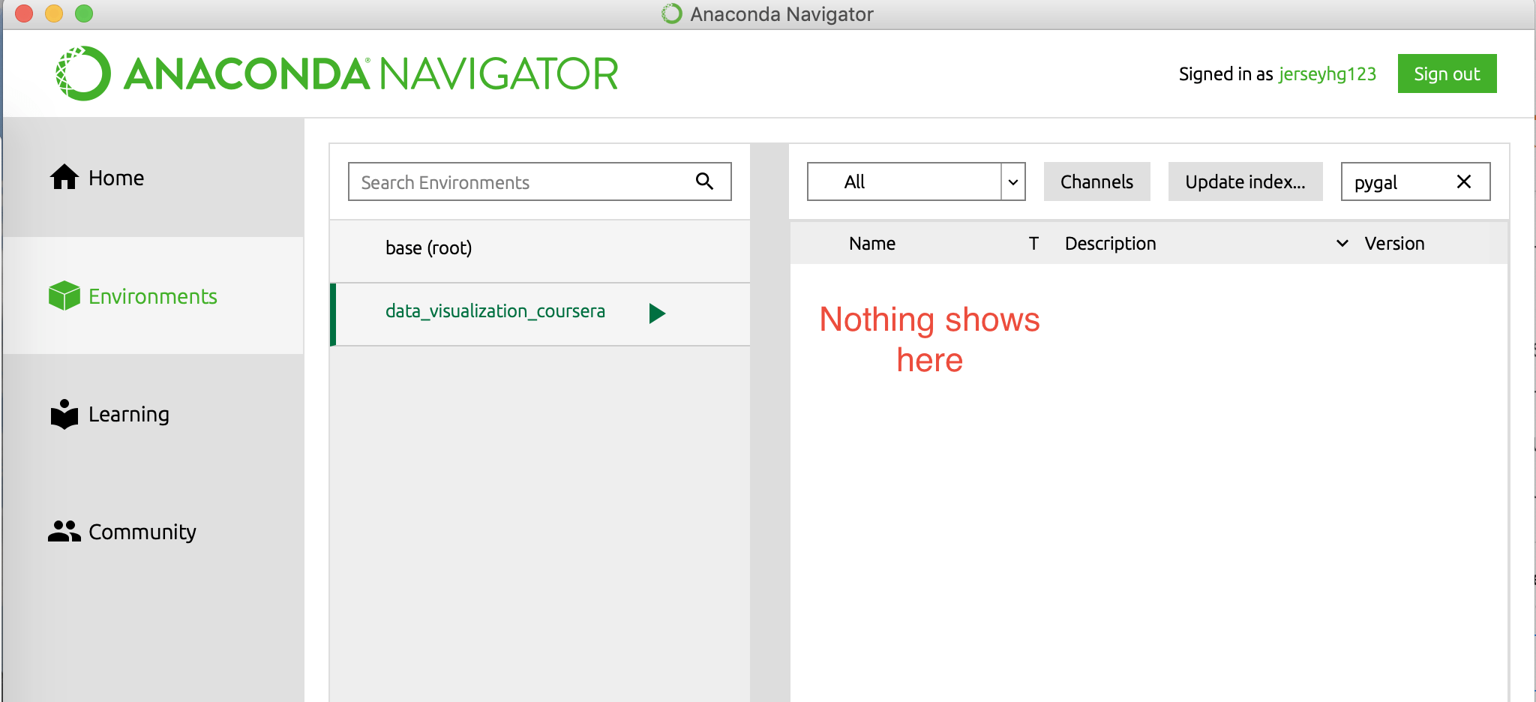The width and height of the screenshot is (1536, 702).
Task: Click the Sign out button
Action: pos(1447,73)
